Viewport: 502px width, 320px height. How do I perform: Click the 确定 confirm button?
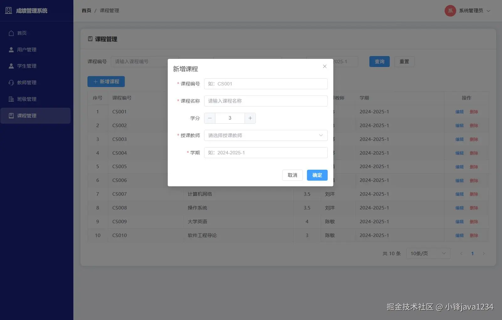(x=317, y=175)
